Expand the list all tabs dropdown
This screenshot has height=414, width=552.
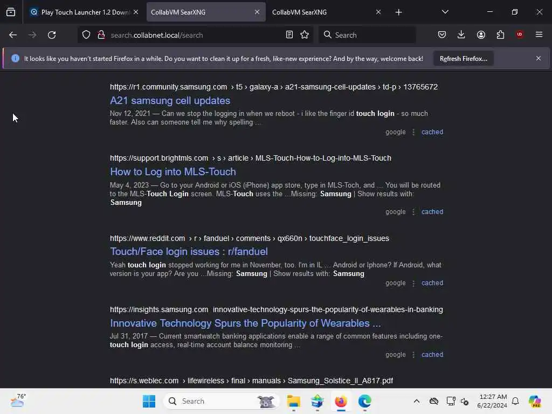[445, 12]
